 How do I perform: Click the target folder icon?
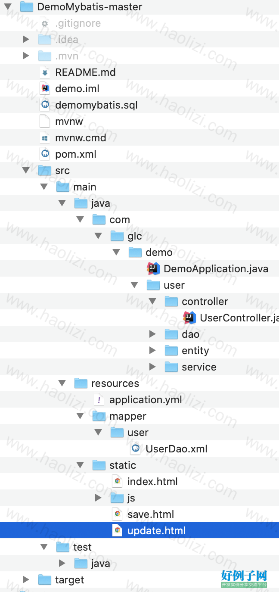click(x=45, y=580)
